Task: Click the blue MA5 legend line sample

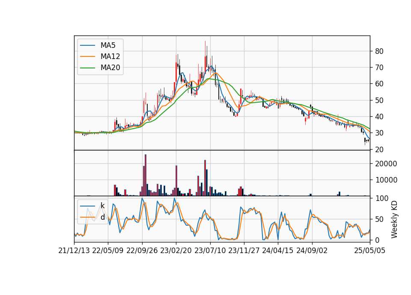Action: tap(87, 45)
